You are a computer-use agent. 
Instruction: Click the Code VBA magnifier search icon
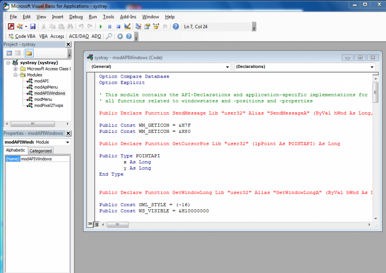pos(109,36)
